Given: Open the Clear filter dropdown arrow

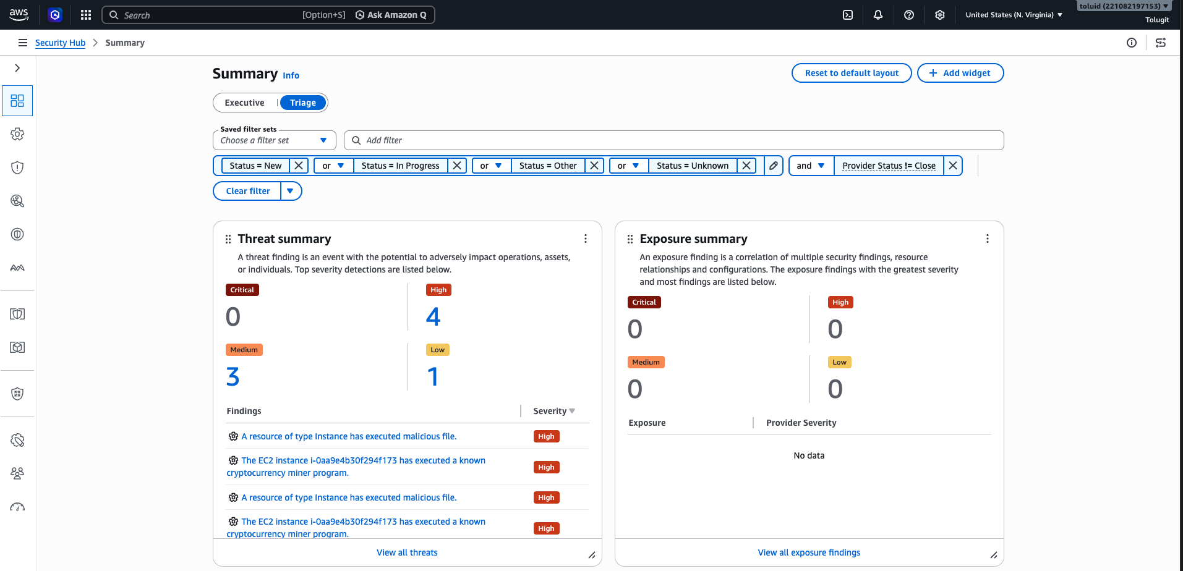Looking at the screenshot, I should point(291,191).
